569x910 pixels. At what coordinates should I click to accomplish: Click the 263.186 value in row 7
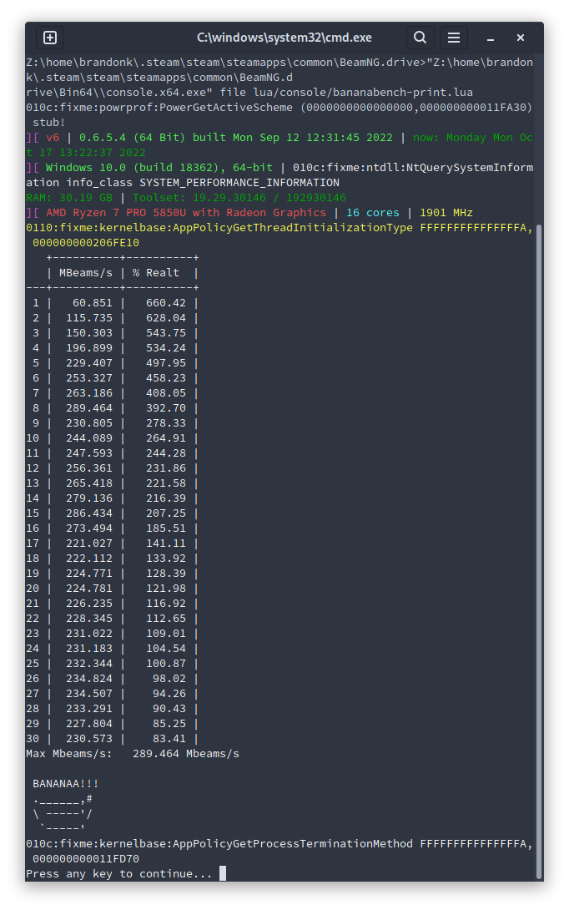click(x=89, y=393)
